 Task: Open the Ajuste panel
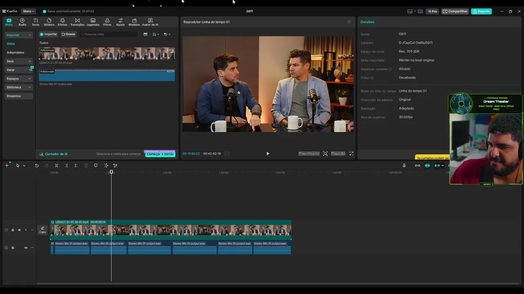click(x=120, y=22)
